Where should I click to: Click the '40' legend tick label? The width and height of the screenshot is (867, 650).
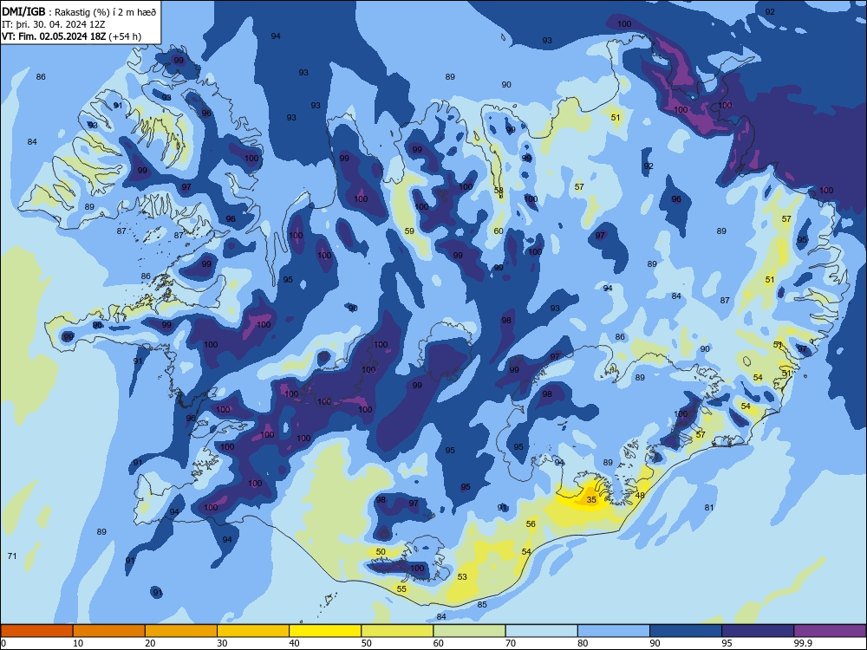(x=294, y=643)
